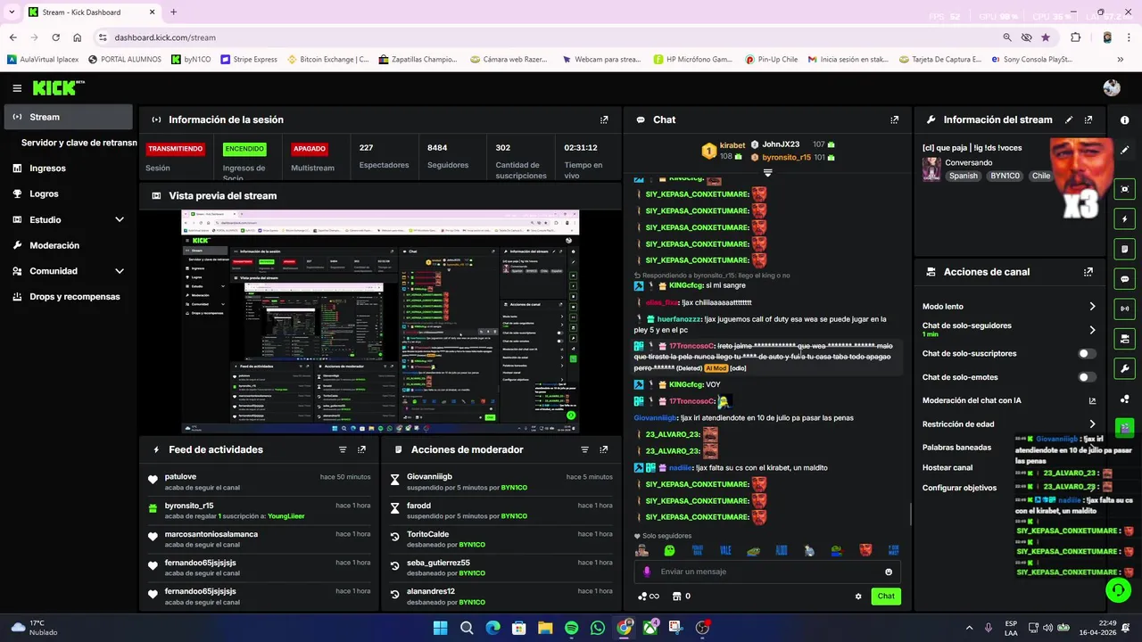
Task: Open chat settings gear icon
Action: point(858,597)
